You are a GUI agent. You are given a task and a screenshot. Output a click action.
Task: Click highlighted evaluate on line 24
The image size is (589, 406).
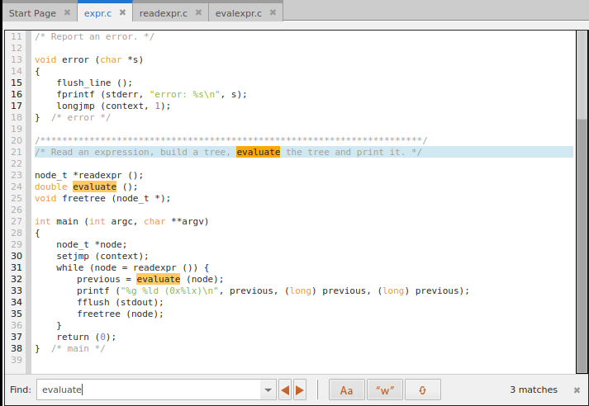(95, 186)
